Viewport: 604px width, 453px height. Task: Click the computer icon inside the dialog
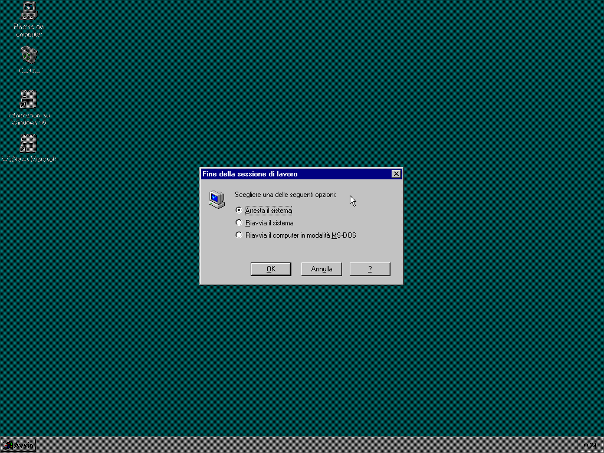[x=216, y=200]
